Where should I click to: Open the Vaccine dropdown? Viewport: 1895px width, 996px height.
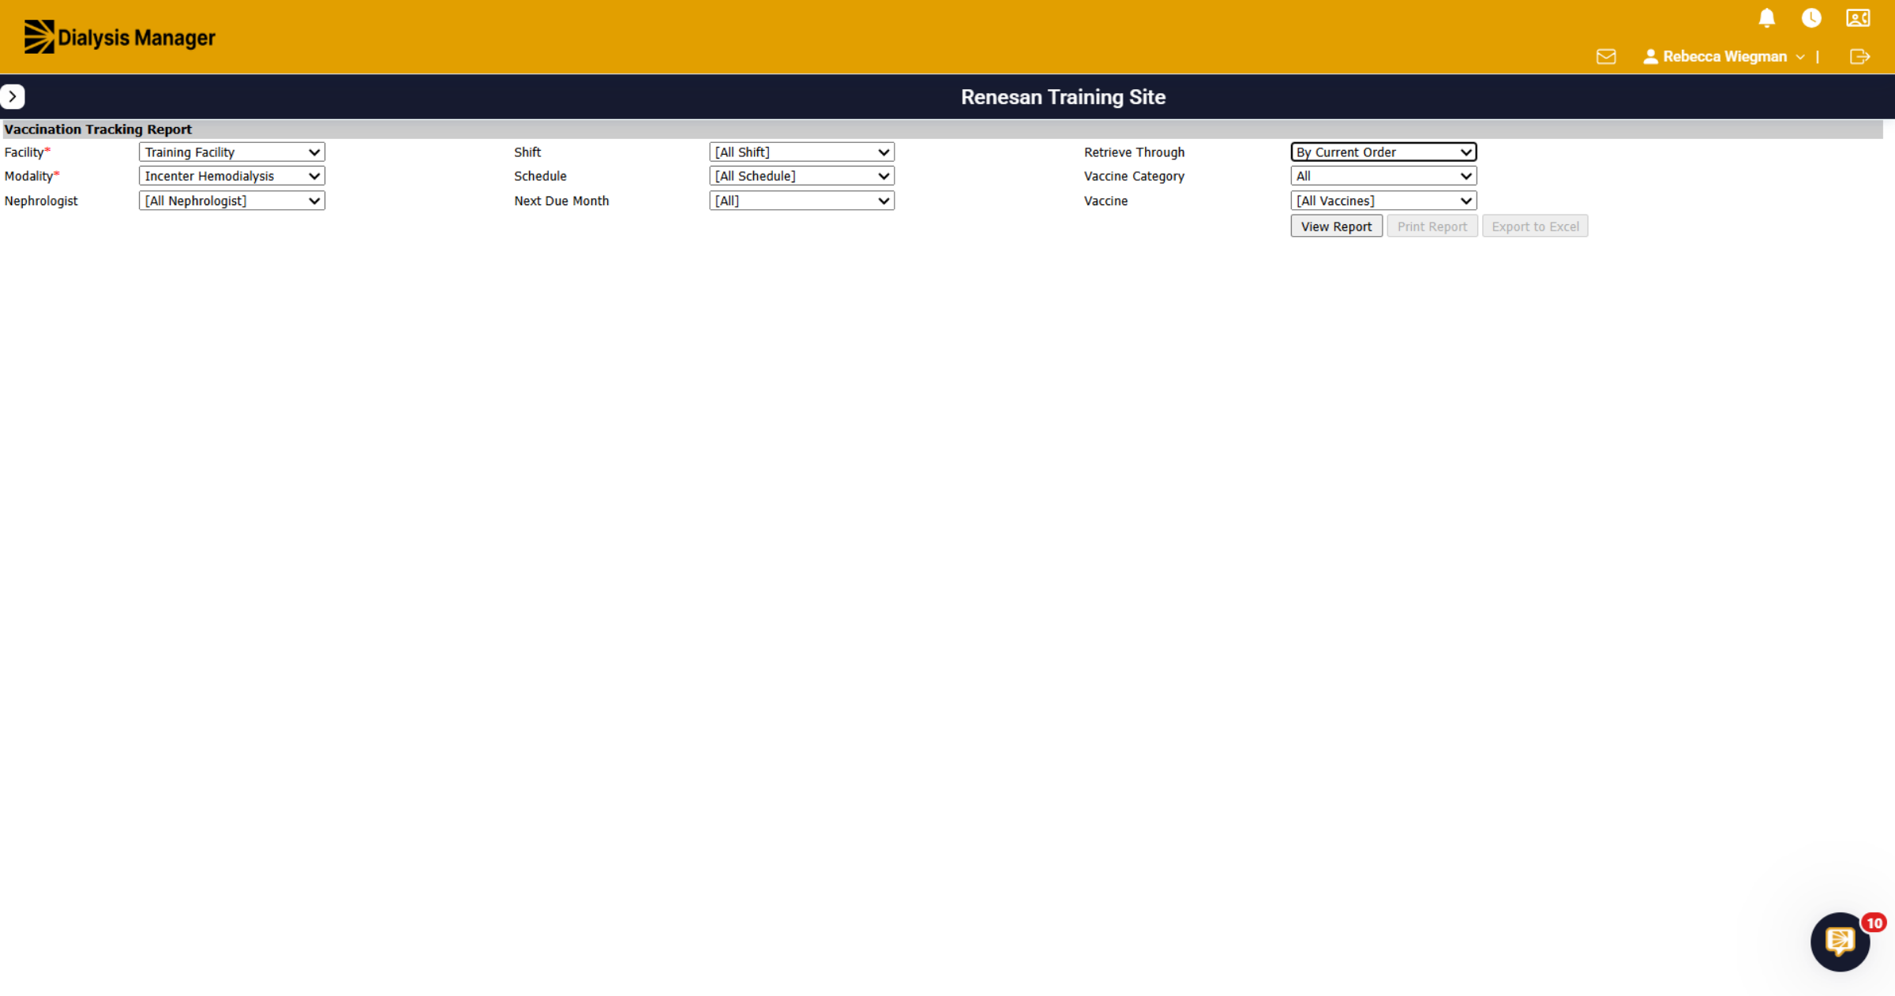coord(1384,201)
